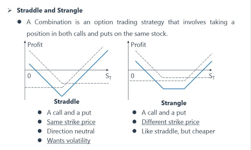The width and height of the screenshot is (251, 150).
Task: Click the flat blue bottom of strangle payoff
Action: pos(174,89)
